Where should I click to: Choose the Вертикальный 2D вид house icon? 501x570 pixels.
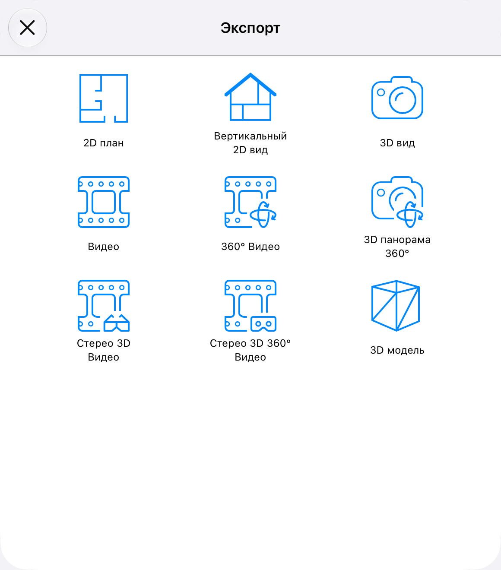[x=250, y=97]
